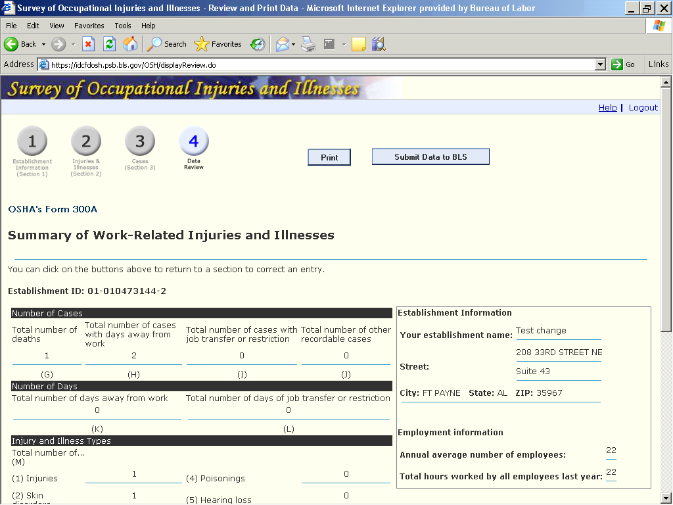Open the address bar dropdown arrow
The height and width of the screenshot is (505, 673).
(599, 64)
